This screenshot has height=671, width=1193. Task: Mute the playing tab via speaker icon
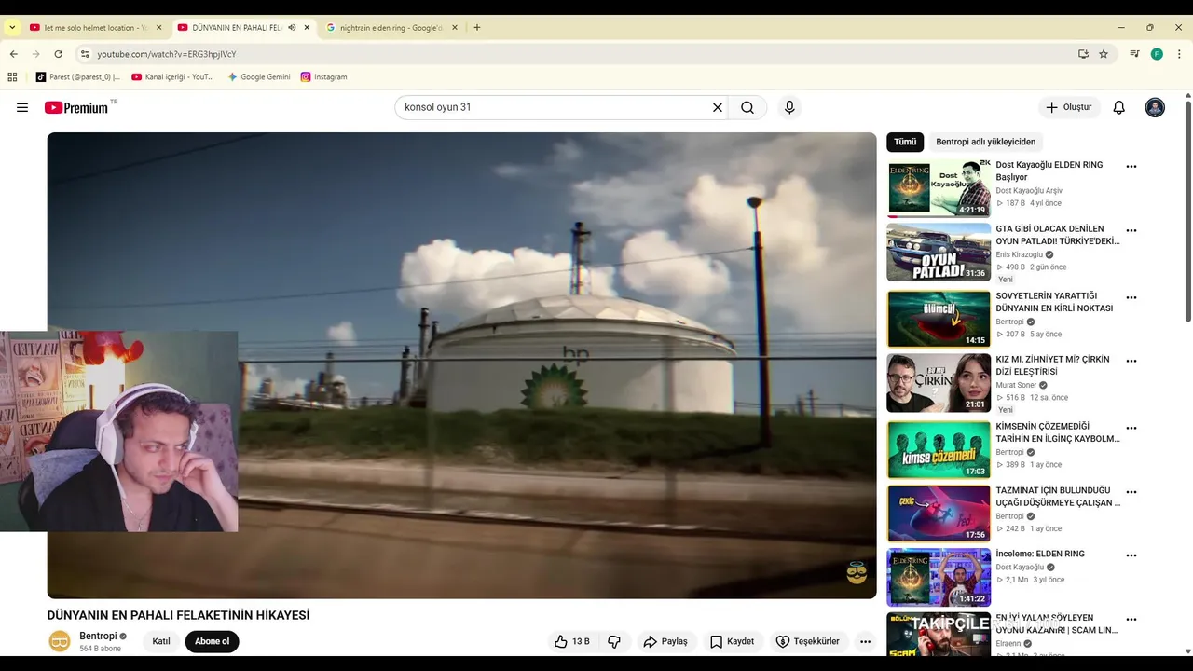pos(292,28)
